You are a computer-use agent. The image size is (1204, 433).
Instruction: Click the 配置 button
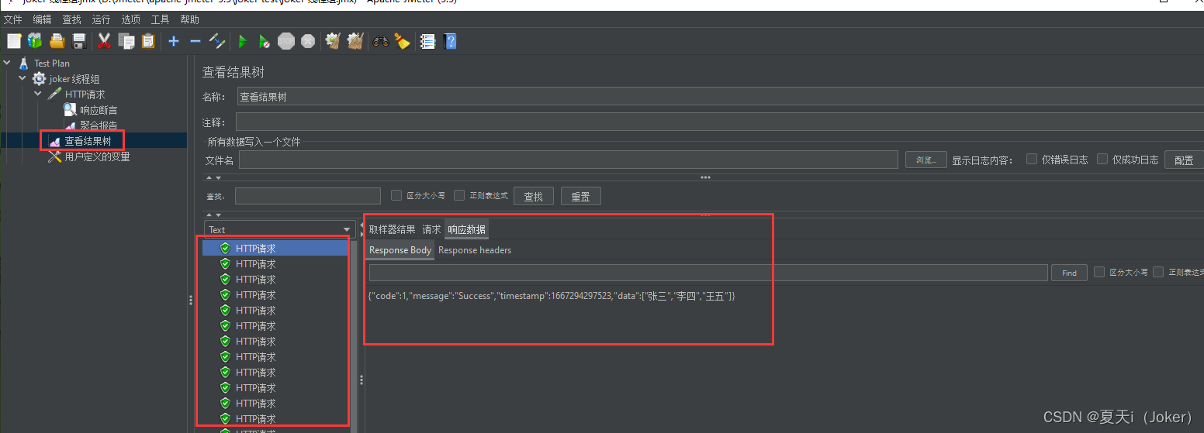tap(1184, 160)
